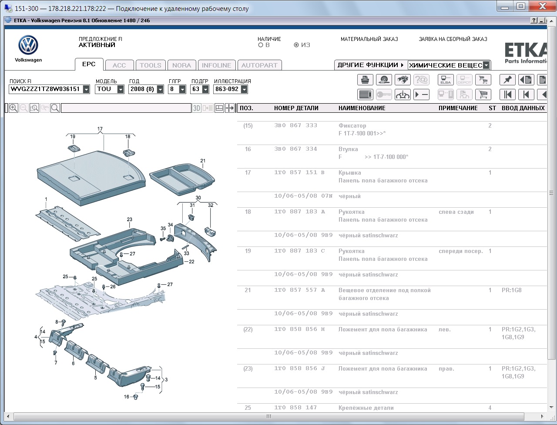Click the НАИМЕНОВАНИЕ column header
This screenshot has width=557, height=425.
pyautogui.click(x=362, y=108)
